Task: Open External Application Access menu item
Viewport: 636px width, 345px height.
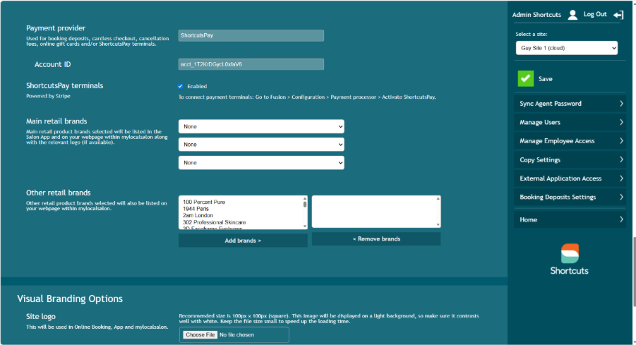Action: [x=570, y=178]
